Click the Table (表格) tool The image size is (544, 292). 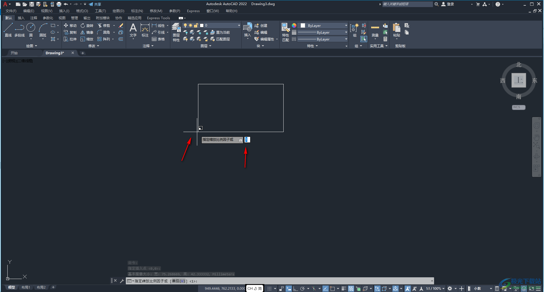pyautogui.click(x=158, y=39)
